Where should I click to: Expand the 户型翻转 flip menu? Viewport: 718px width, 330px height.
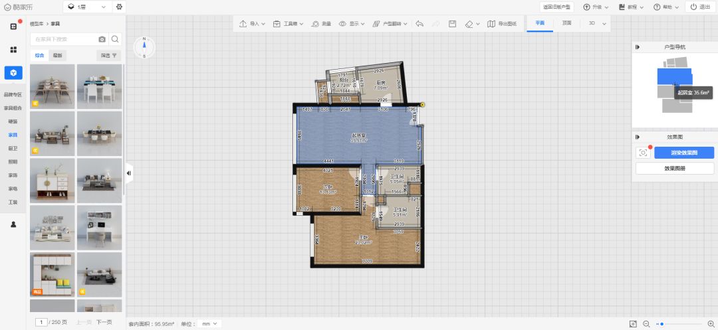(390, 24)
